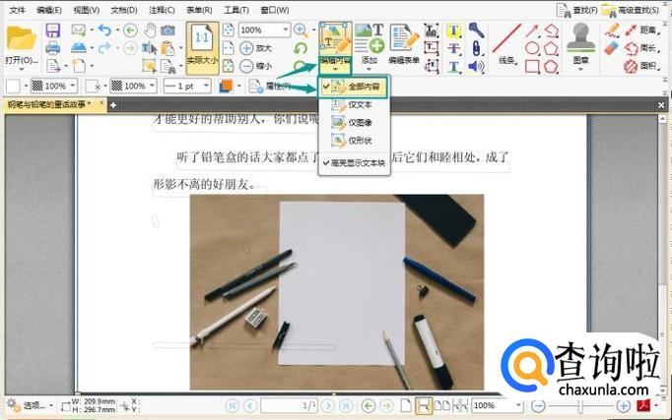The height and width of the screenshot is (420, 672).
Task: Select the yellow highlight text tool
Action: pyautogui.click(x=454, y=30)
